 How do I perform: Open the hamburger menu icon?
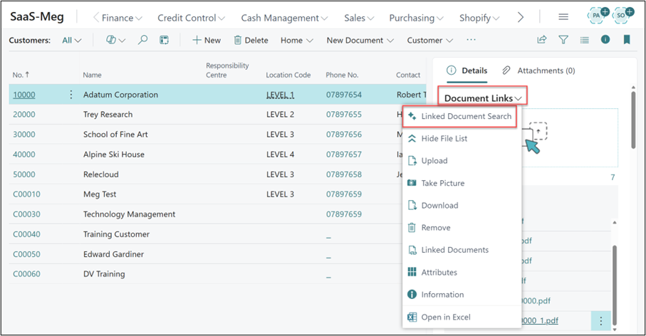pyautogui.click(x=563, y=17)
